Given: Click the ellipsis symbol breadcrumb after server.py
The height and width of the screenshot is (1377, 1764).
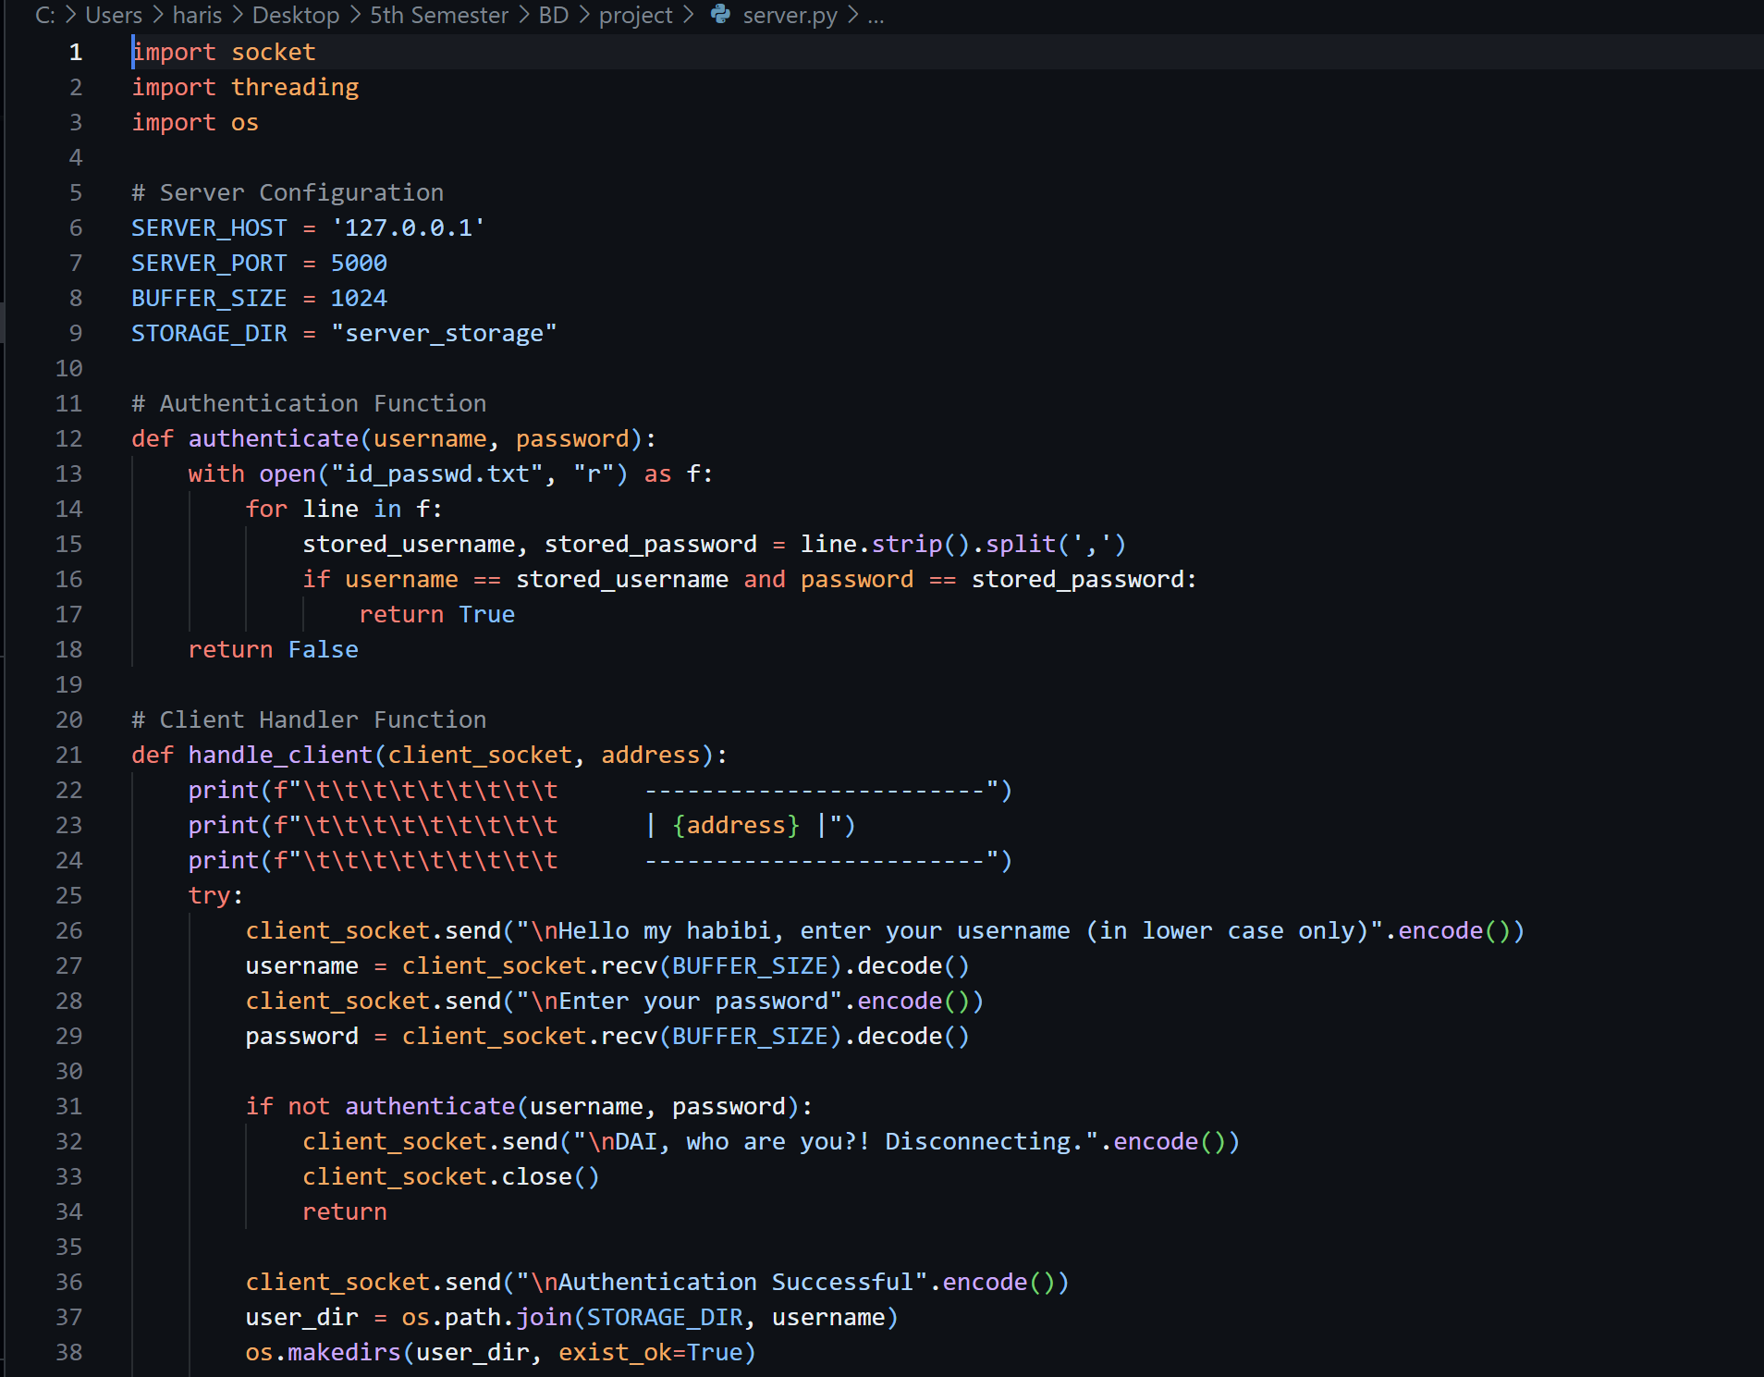Looking at the screenshot, I should pos(876,16).
